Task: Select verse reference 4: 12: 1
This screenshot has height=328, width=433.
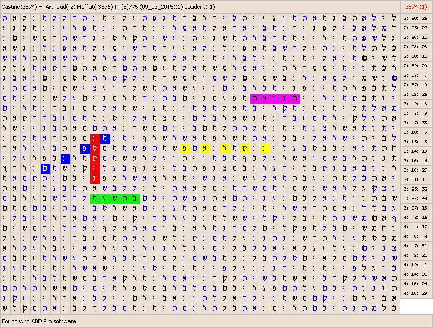Action: tap(416, 264)
